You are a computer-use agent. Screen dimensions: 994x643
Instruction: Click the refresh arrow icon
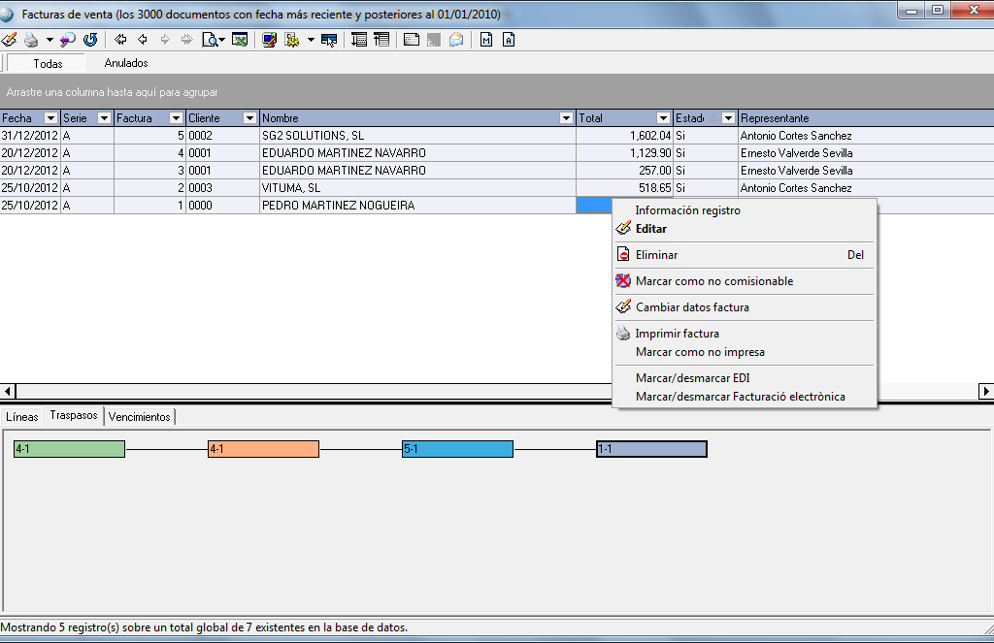pyautogui.click(x=90, y=40)
